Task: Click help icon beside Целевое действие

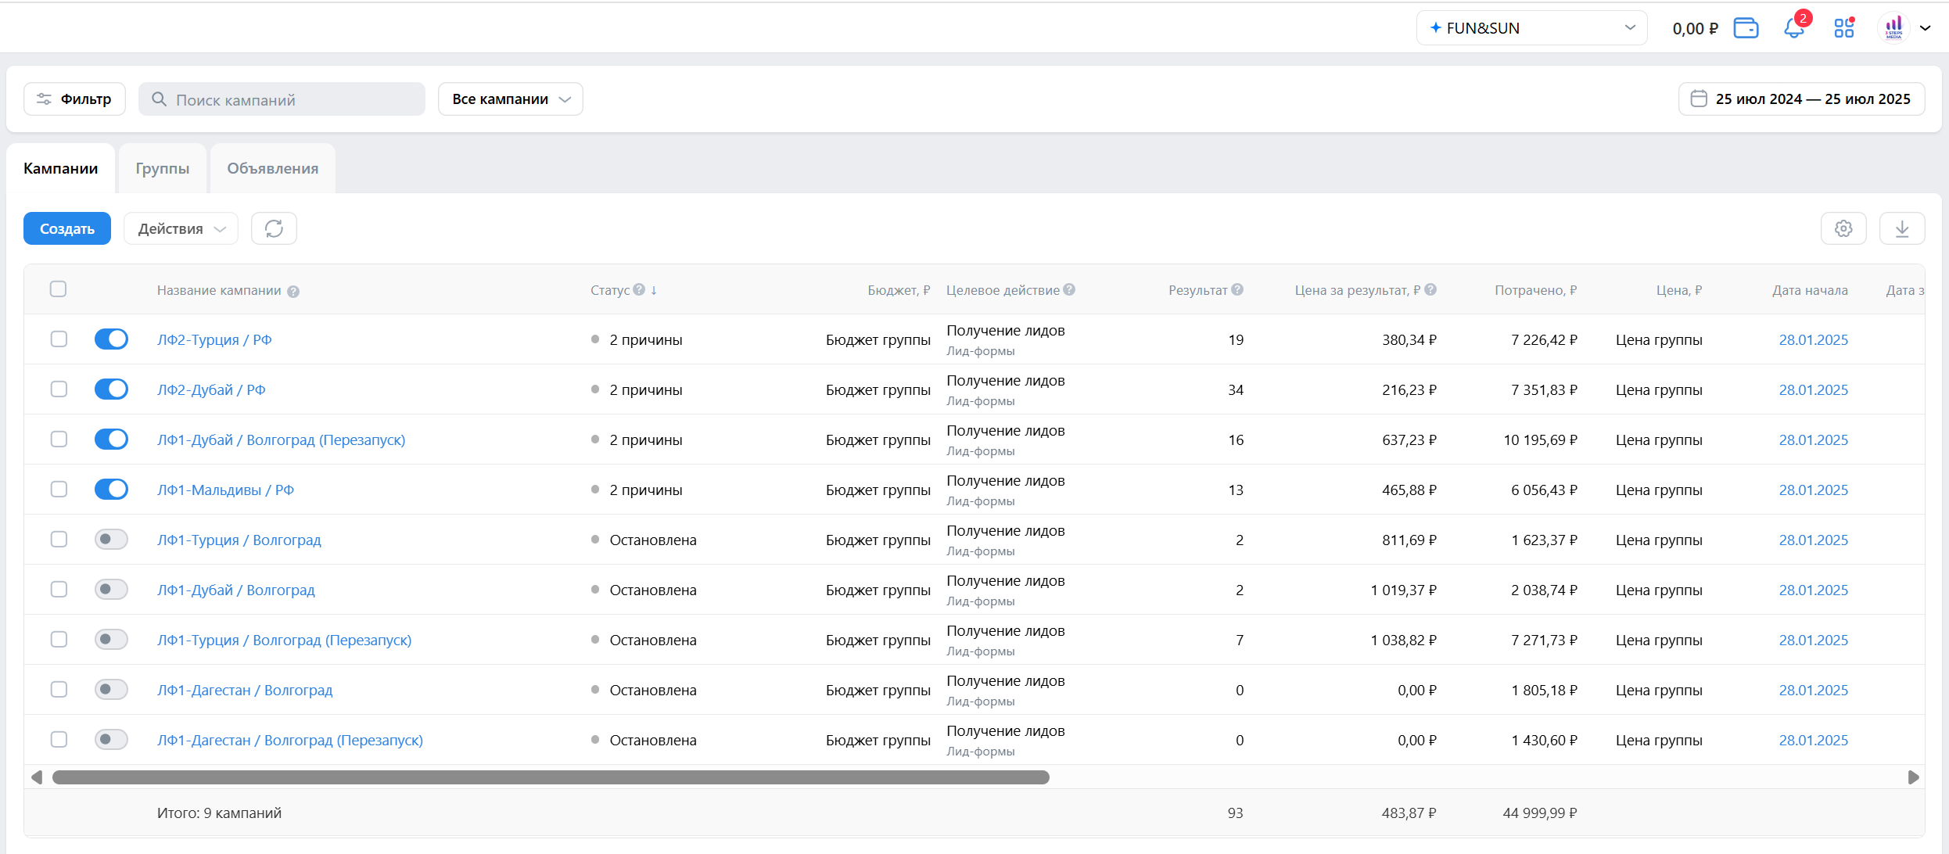Action: pyautogui.click(x=1069, y=289)
